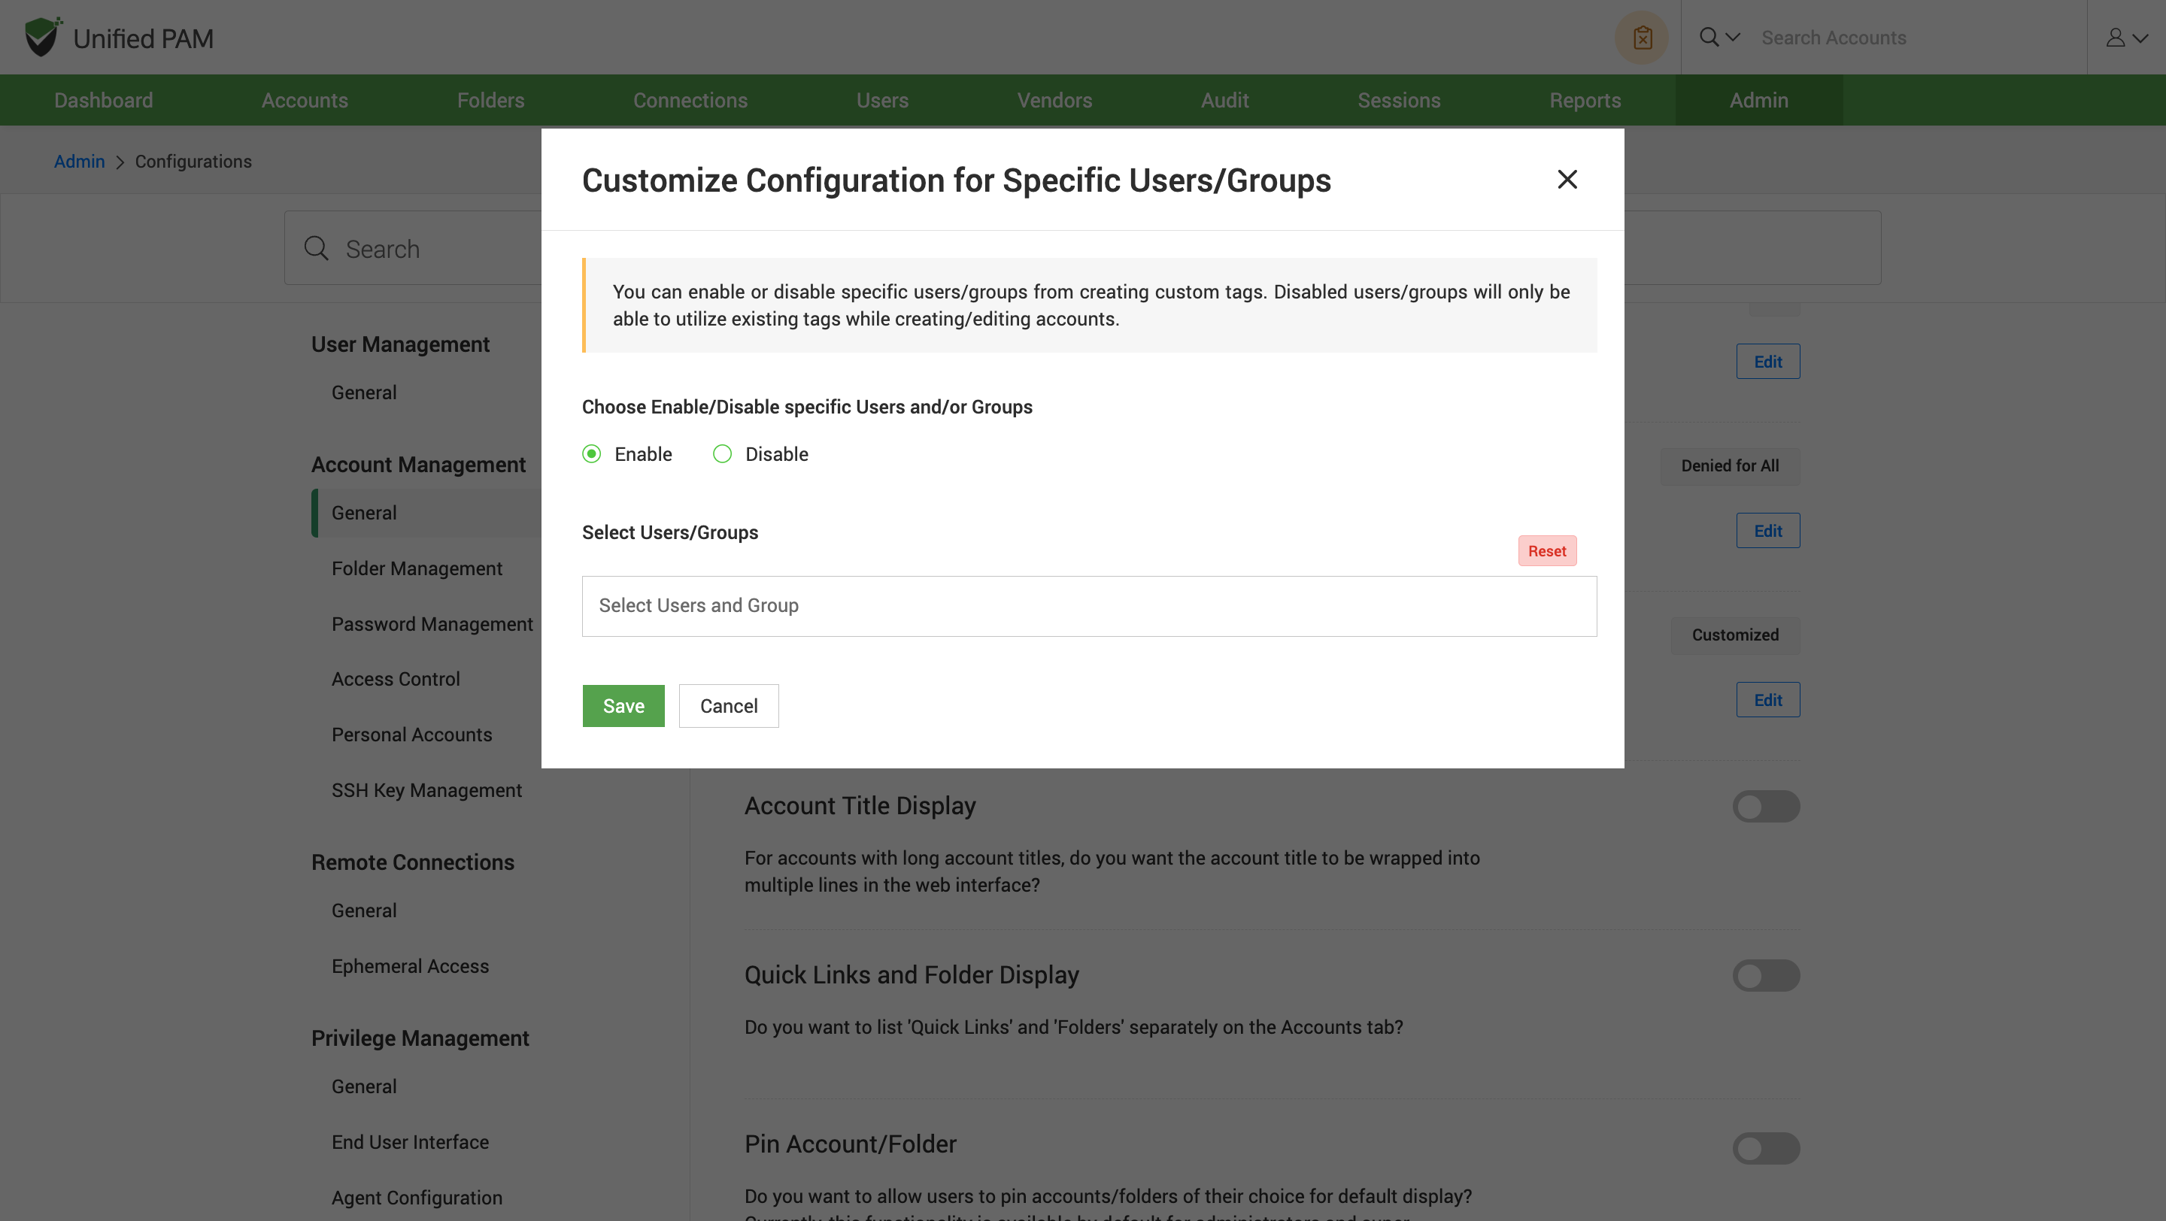Expand the account search type chevron
This screenshot has width=2166, height=1221.
[x=1733, y=38]
